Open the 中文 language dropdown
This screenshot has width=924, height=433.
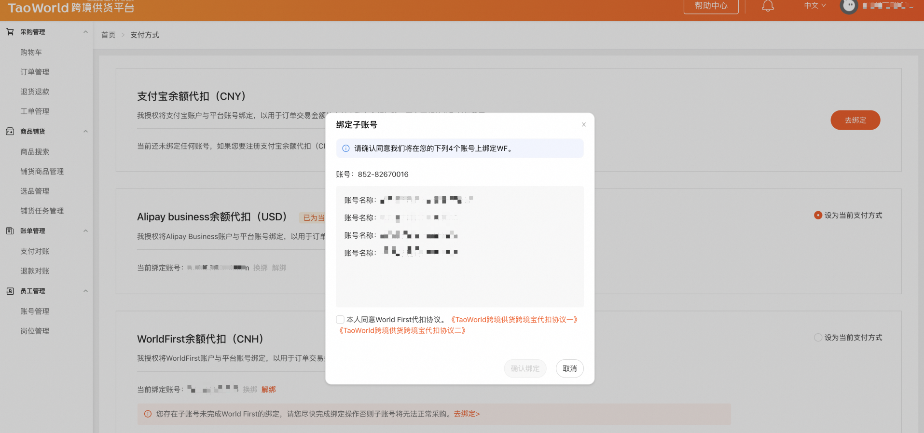coord(814,6)
